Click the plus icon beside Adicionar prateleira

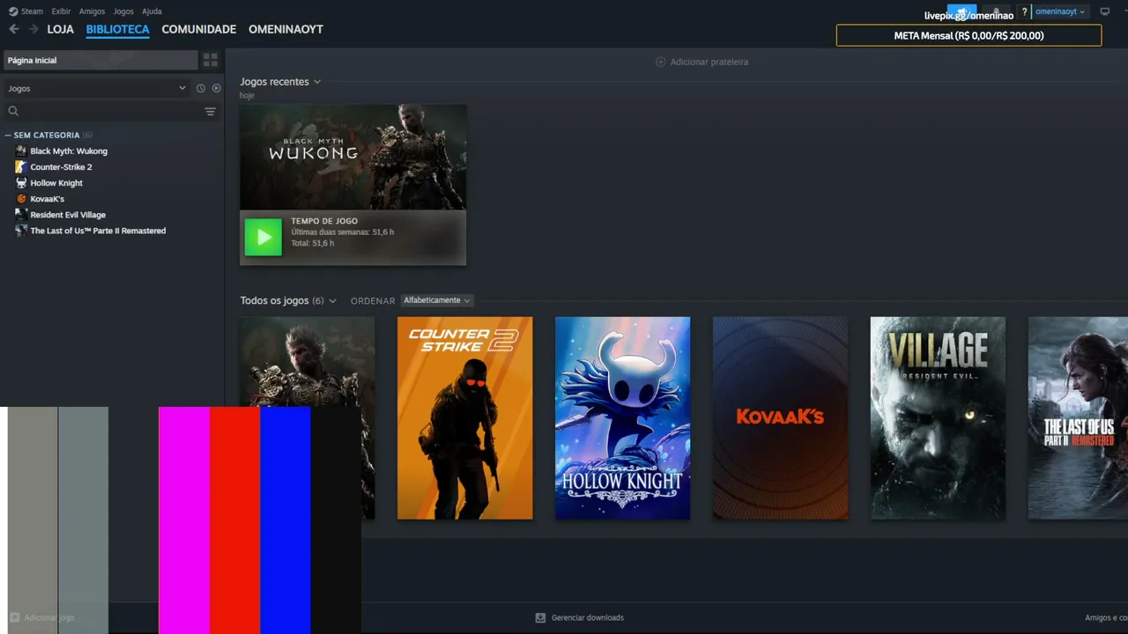point(660,63)
